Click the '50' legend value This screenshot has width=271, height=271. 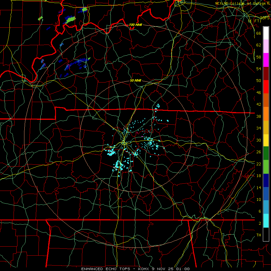pos(259,81)
